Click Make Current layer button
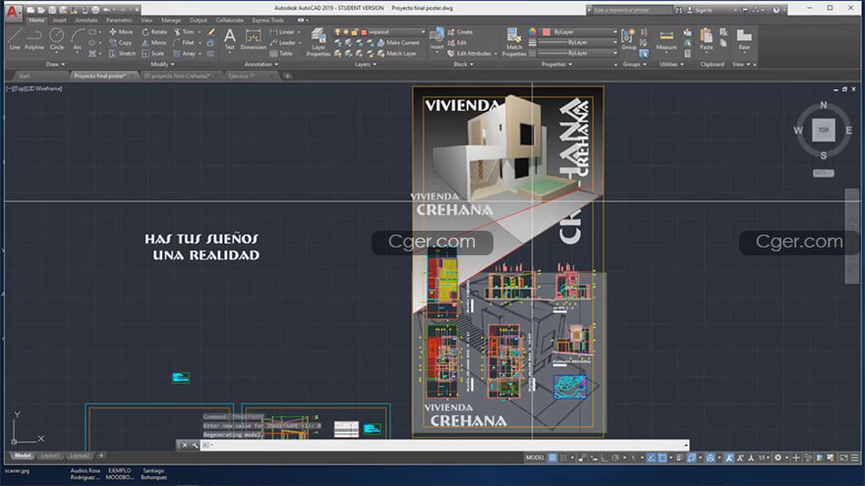865x486 pixels. 398,42
